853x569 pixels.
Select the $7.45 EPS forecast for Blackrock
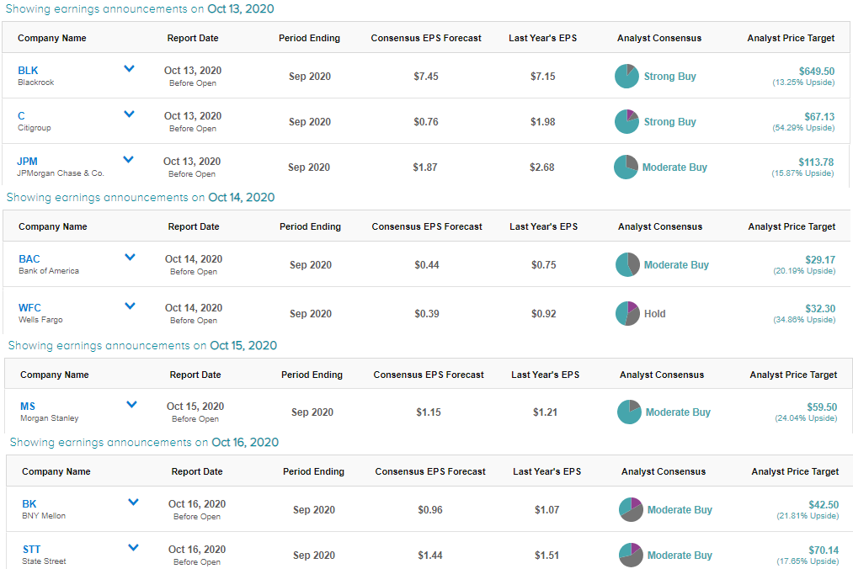[426, 76]
